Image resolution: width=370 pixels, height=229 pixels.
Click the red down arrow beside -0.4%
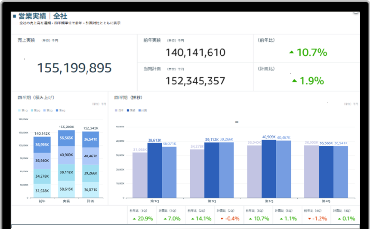pyautogui.click(x=222, y=219)
